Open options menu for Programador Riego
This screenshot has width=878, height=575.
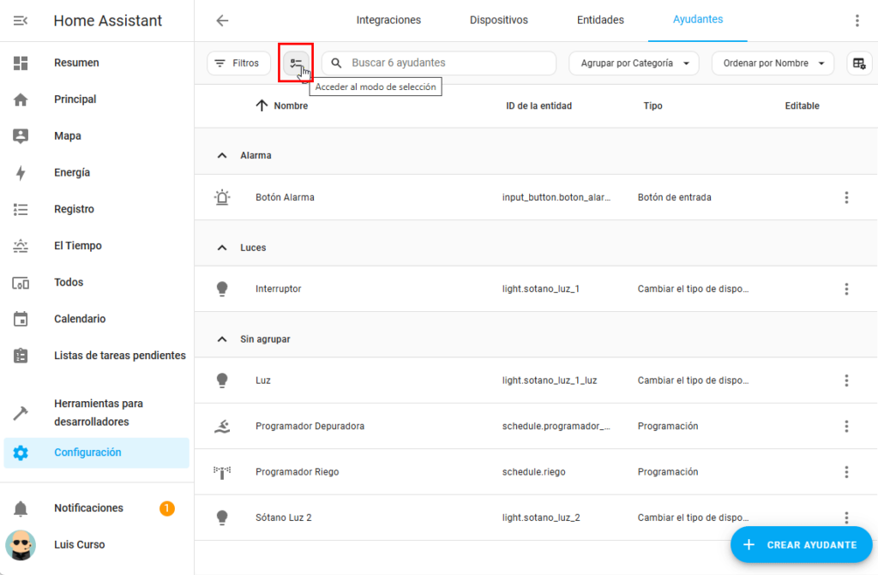846,472
